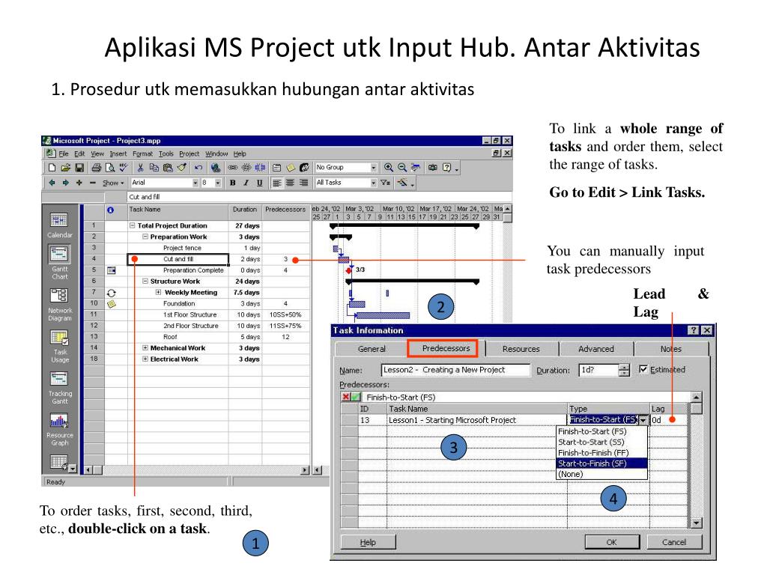Open Print Preview icon
The image size is (767, 575).
point(110,168)
